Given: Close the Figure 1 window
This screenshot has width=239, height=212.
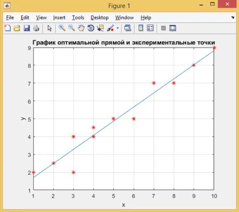Looking at the screenshot, I should click(x=227, y=4).
